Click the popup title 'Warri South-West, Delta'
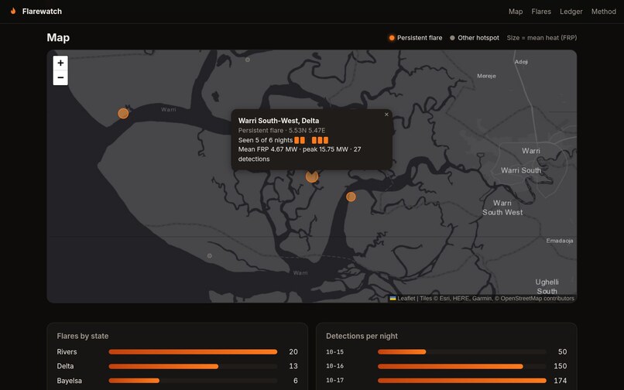This screenshot has height=390, width=624. tap(279, 121)
